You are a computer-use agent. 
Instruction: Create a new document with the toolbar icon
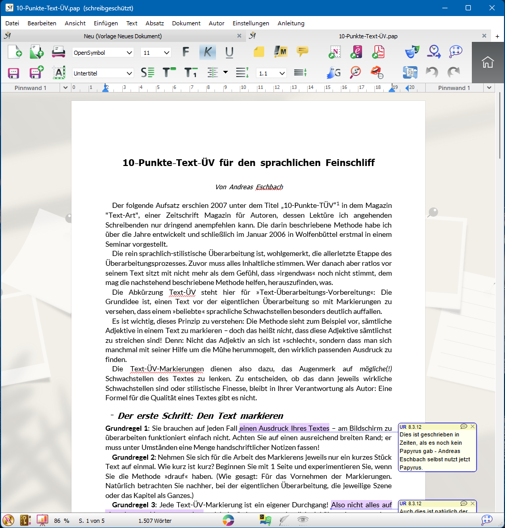pos(15,52)
